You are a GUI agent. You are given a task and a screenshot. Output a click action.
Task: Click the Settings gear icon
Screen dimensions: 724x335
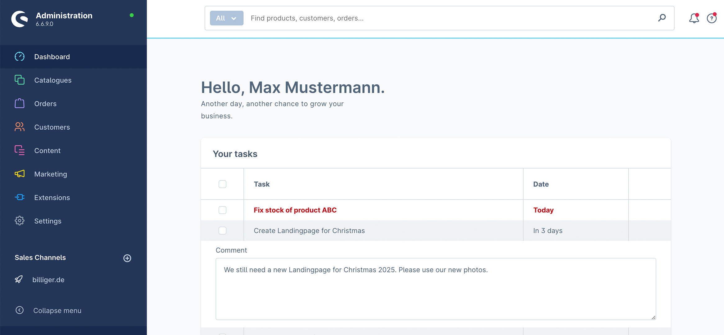pyautogui.click(x=20, y=221)
